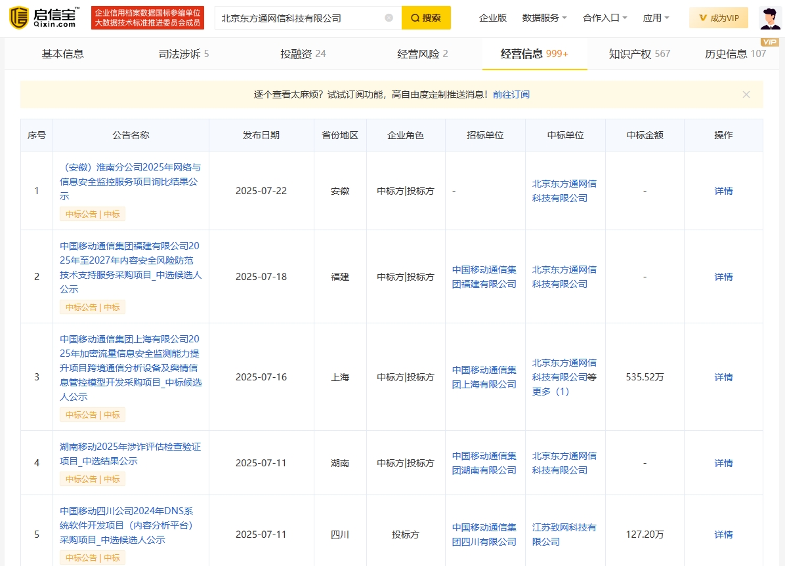Click the 成为VIP button
This screenshot has height=566, width=785.
719,18
